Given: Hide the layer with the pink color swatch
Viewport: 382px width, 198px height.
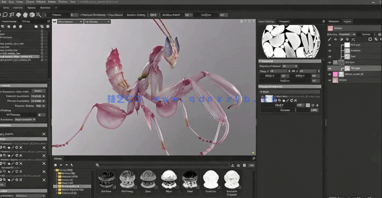Looking at the screenshot, I should pos(330,74).
